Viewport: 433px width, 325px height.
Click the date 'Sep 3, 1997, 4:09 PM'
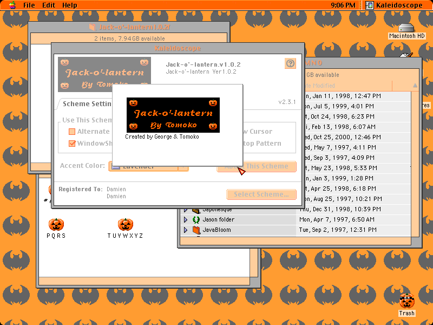point(344,158)
